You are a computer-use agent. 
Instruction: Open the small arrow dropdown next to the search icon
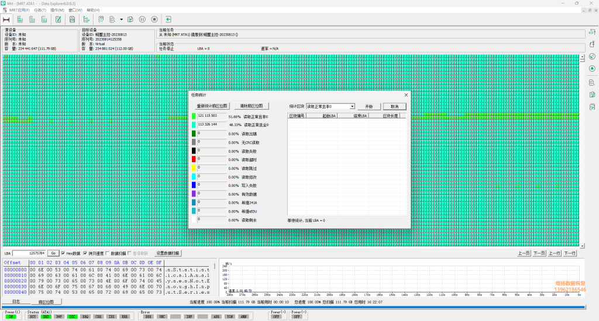[122, 19]
